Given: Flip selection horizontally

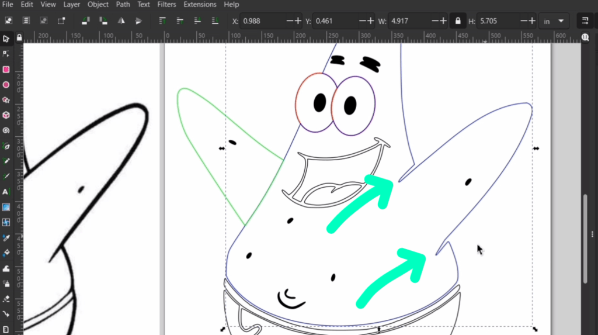Looking at the screenshot, I should (x=121, y=20).
